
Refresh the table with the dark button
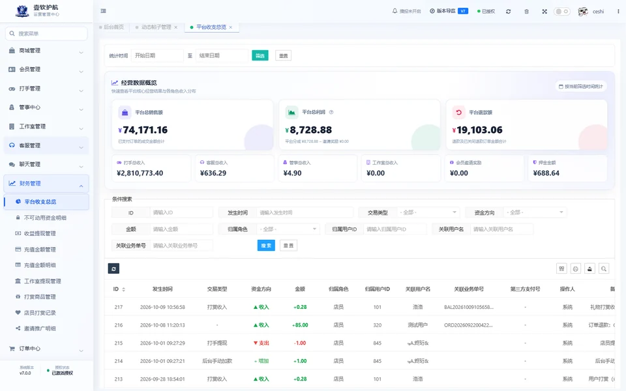(x=113, y=268)
